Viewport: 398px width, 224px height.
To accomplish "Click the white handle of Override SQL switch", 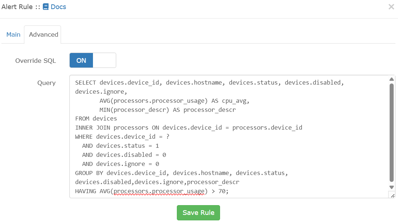I will click(104, 60).
